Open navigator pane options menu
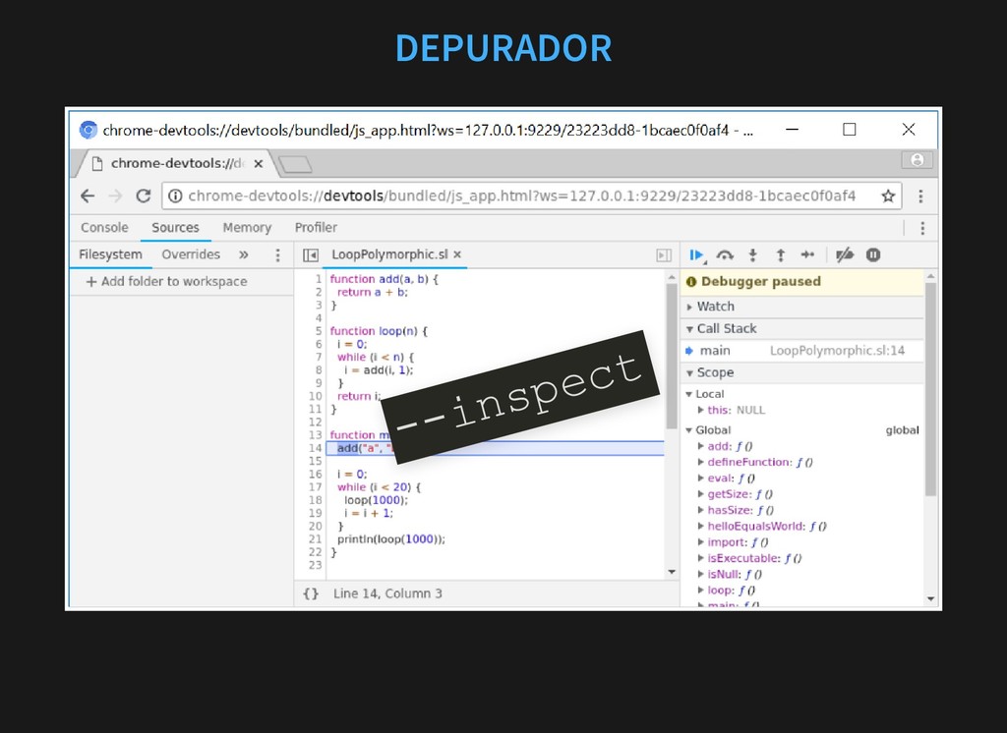The width and height of the screenshot is (1007, 733). pos(277,255)
